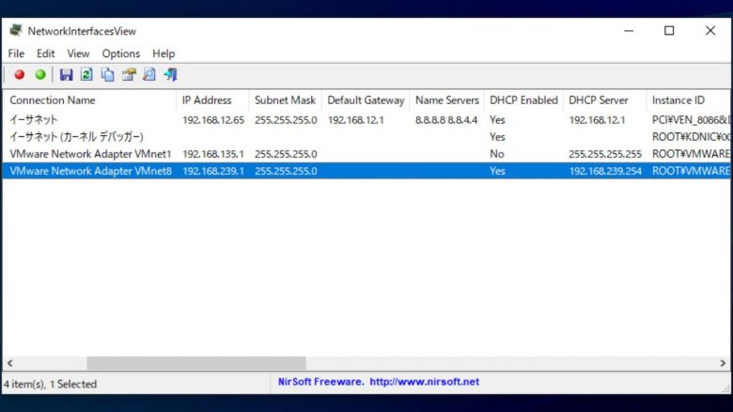Select VMware Network Adapter VMnet1 row
Screen dimensions: 733x412
point(366,154)
